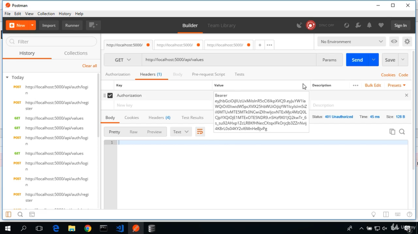
Task: Open headers column options ellipsis
Action: (x=355, y=86)
